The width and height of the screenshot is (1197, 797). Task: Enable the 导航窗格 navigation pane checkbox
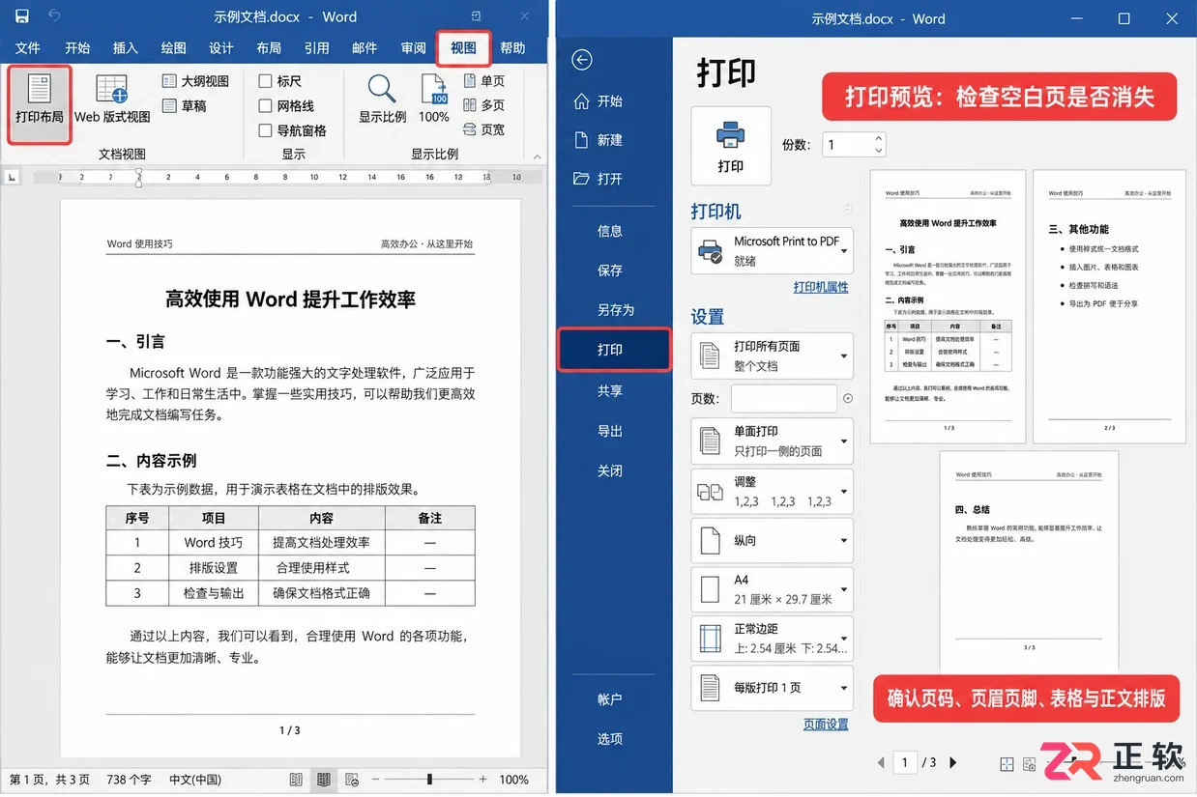pyautogui.click(x=266, y=130)
